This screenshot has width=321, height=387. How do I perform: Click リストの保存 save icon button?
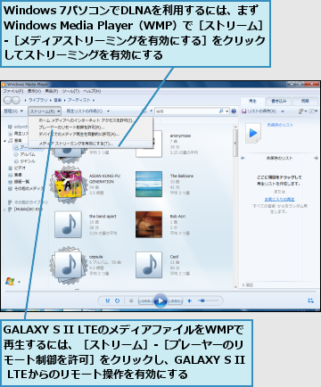(x=244, y=111)
